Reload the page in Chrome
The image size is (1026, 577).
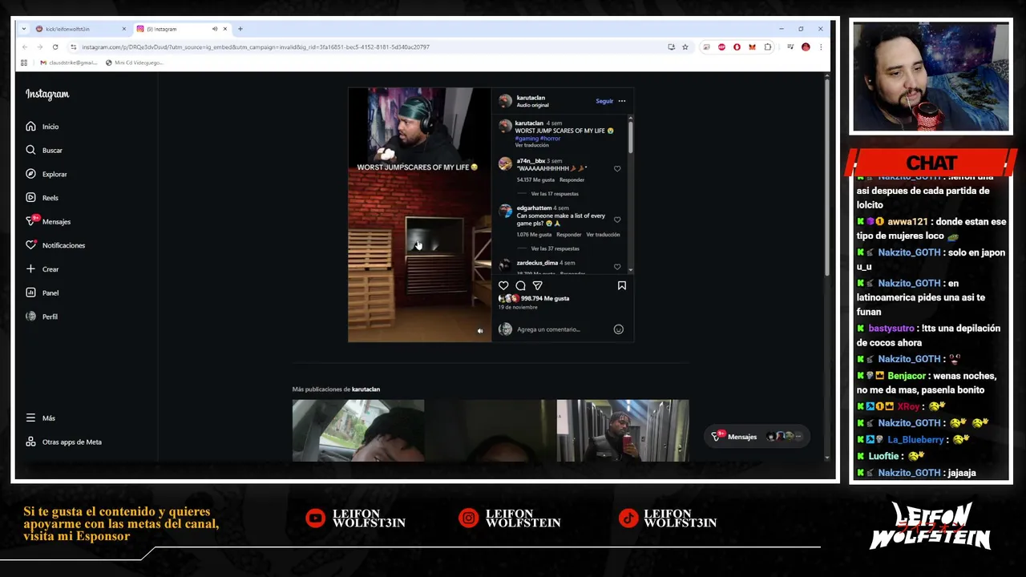pos(55,47)
